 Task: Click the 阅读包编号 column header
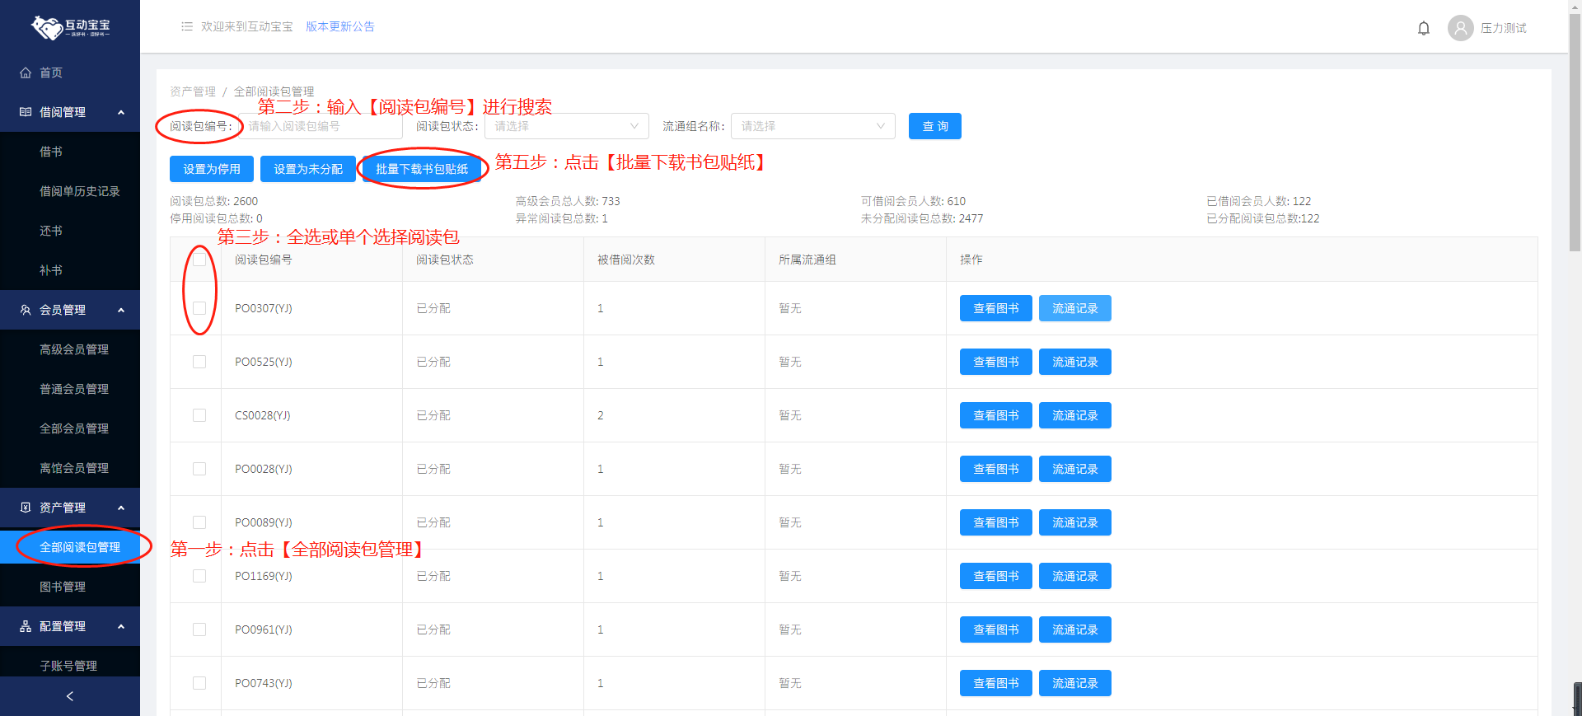coord(264,260)
